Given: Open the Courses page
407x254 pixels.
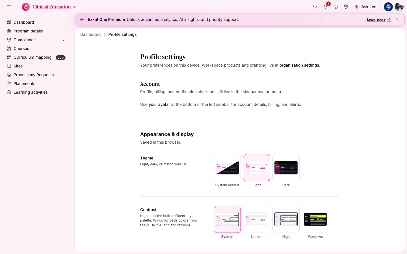Looking at the screenshot, I should [x=36, y=49].
